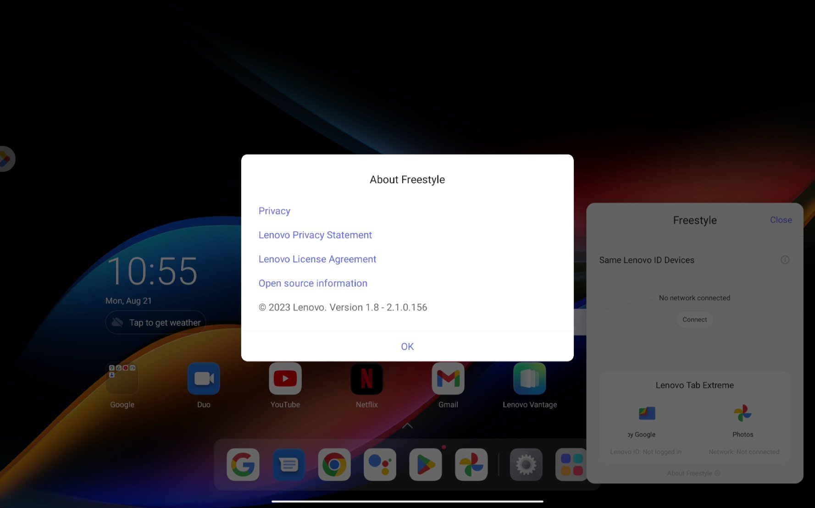Open the Privacy link
The image size is (815, 508).
coord(274,211)
